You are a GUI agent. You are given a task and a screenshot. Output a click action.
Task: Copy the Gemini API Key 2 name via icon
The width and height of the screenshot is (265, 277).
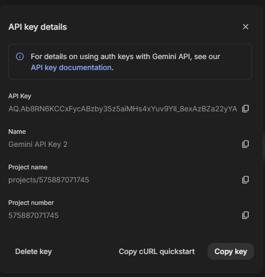(245, 144)
